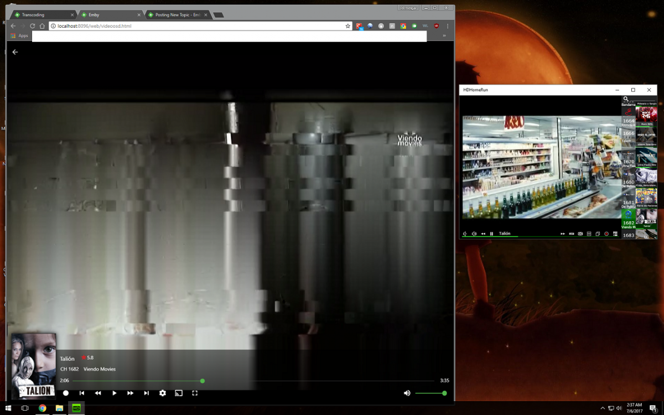
Task: Start recording in the Emby player
Action: tap(65, 393)
